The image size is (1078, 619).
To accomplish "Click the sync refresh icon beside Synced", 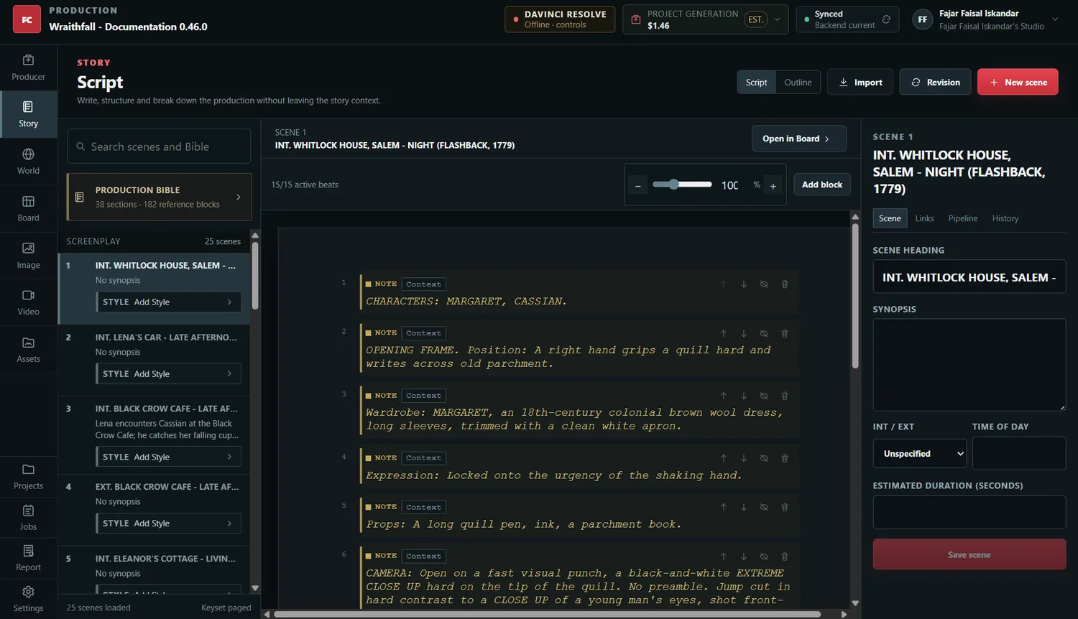I will coord(886,19).
